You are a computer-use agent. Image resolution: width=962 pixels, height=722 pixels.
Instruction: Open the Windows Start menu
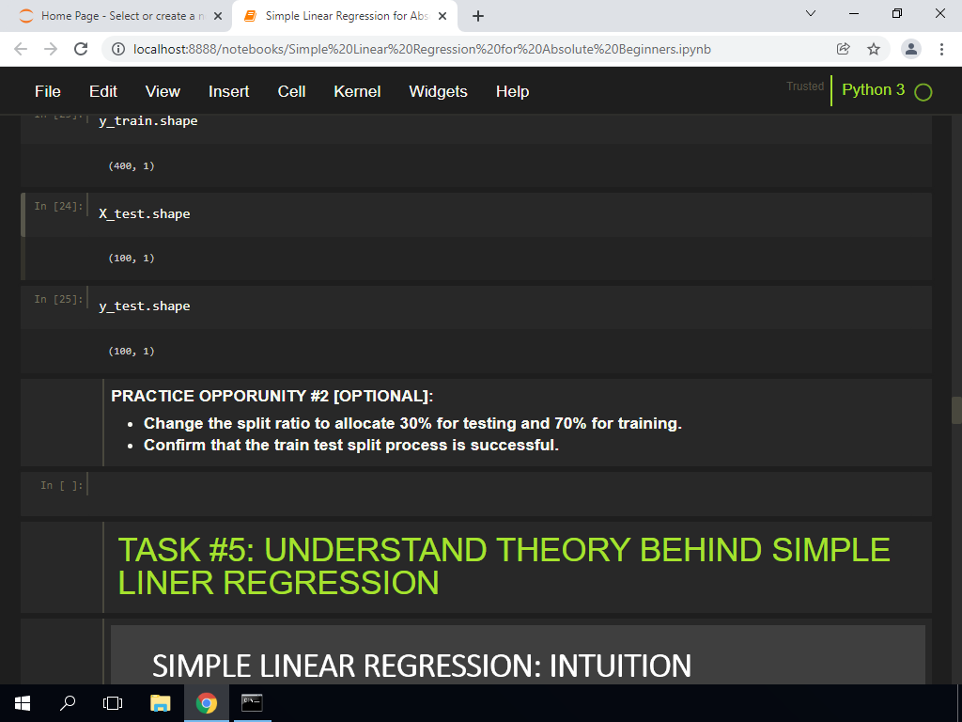(22, 702)
